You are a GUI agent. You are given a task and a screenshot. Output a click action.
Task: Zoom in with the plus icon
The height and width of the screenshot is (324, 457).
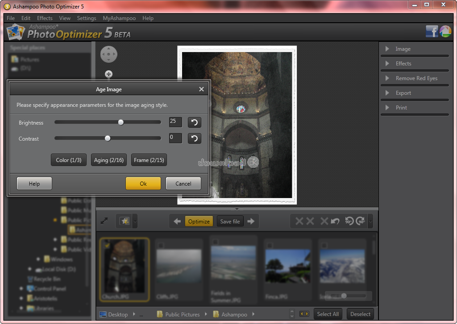pyautogui.click(x=108, y=74)
